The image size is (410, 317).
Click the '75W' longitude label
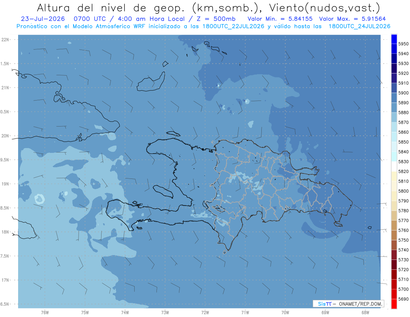[x=85, y=312]
